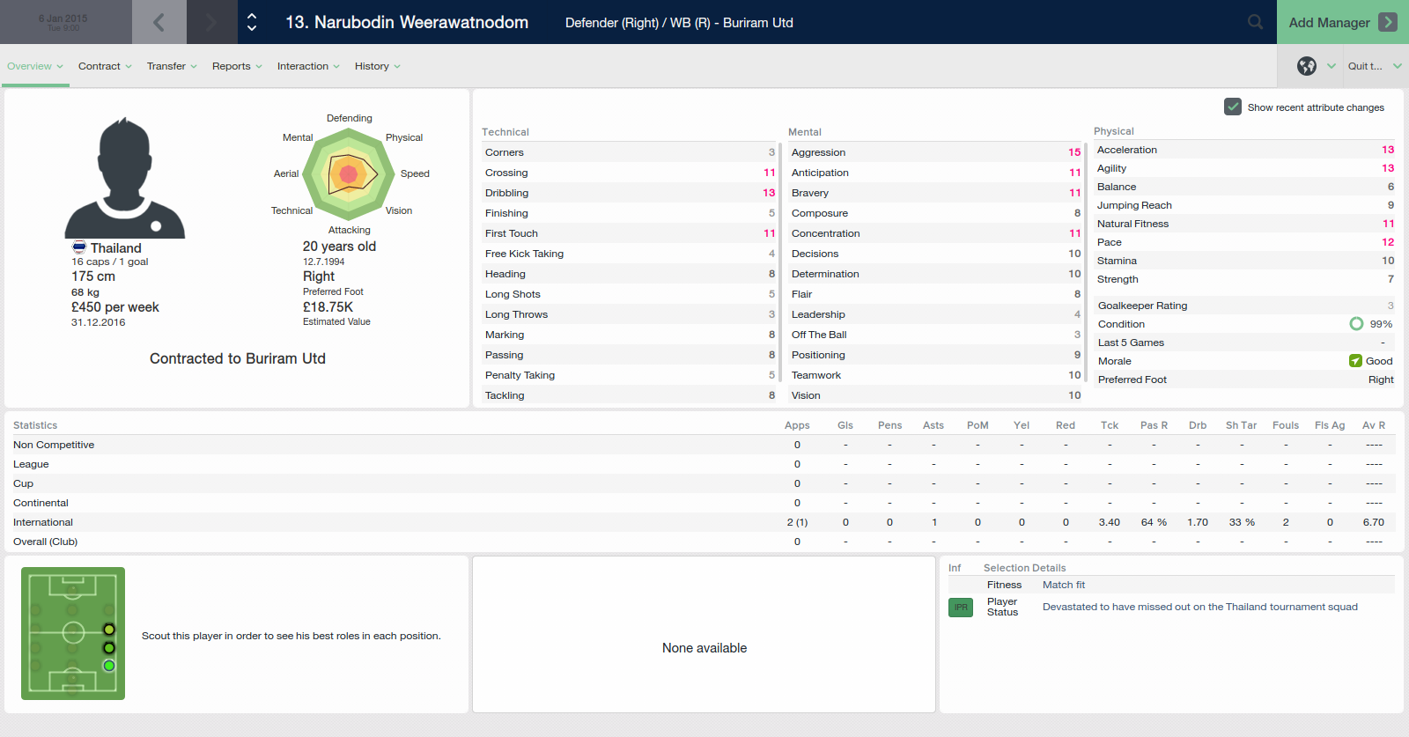Click the player silhouette portrait

pos(125,179)
